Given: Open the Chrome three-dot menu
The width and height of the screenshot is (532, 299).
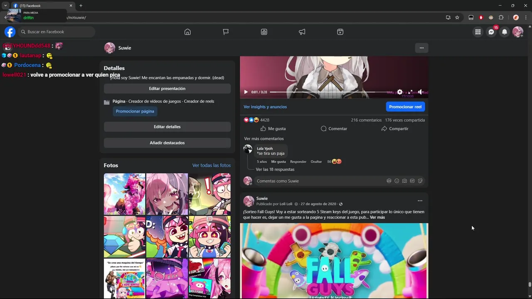Looking at the screenshot, I should pyautogui.click(x=526, y=17).
